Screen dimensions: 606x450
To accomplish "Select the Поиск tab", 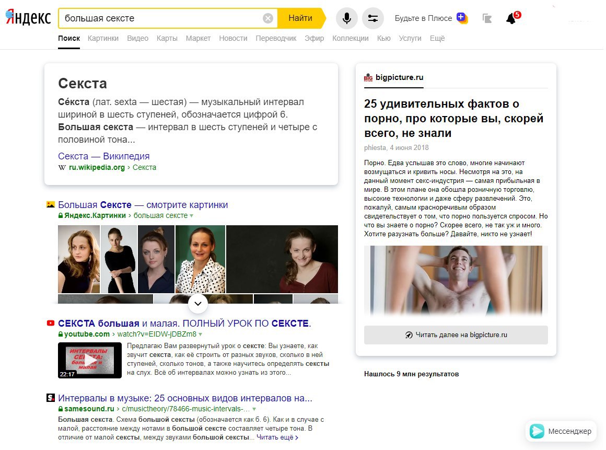I will pos(69,38).
